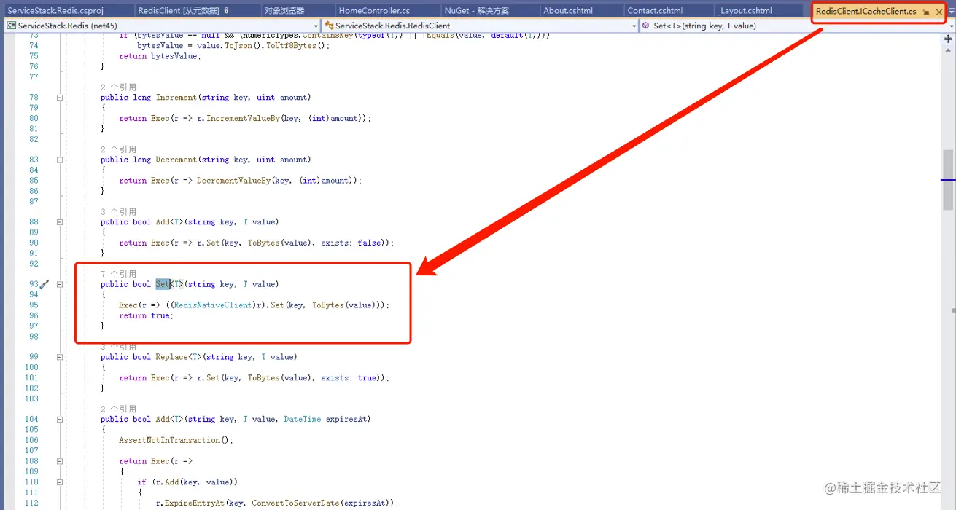Click 'return true' on line 96

(x=146, y=315)
